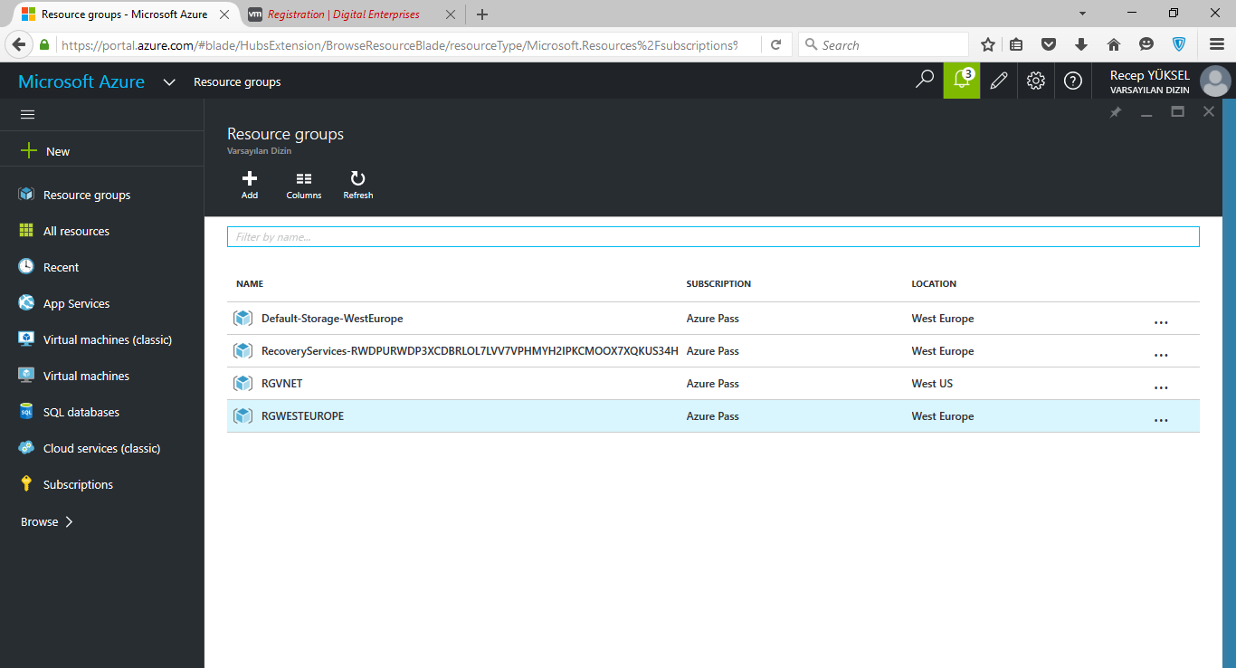
Task: Open the notifications bell with 3 alerts
Action: coord(962,81)
